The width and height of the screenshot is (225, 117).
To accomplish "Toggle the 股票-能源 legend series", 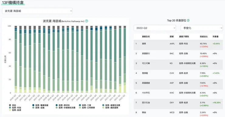I will click(x=15, y=110).
